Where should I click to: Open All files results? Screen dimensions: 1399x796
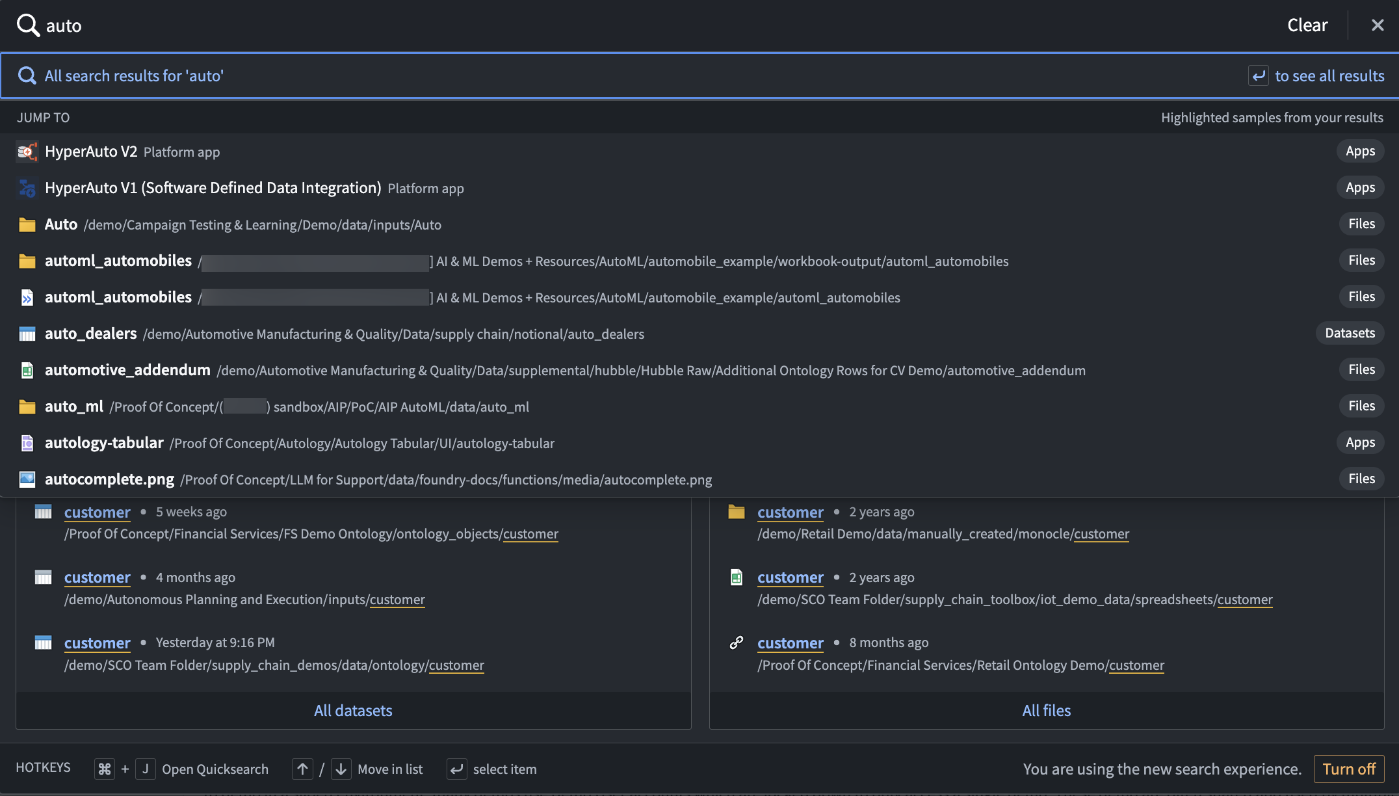(x=1047, y=710)
